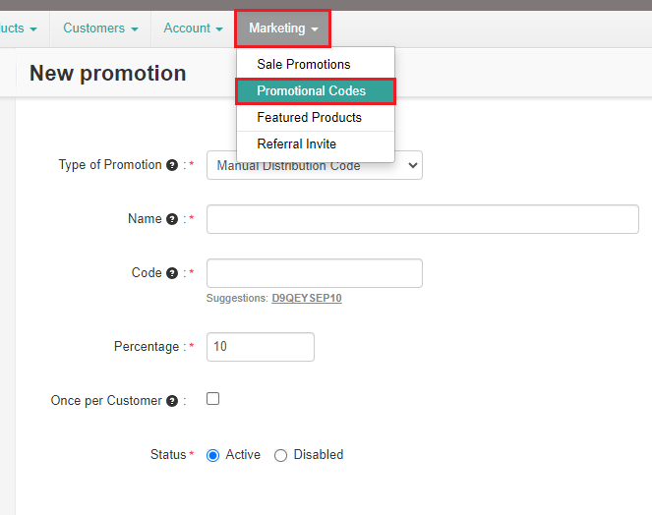The image size is (652, 515).
Task: Click help icon beside Once per Customer
Action: (x=172, y=401)
